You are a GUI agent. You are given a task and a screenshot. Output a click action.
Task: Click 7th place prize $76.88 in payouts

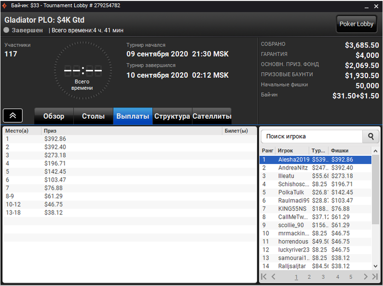pos(54,188)
